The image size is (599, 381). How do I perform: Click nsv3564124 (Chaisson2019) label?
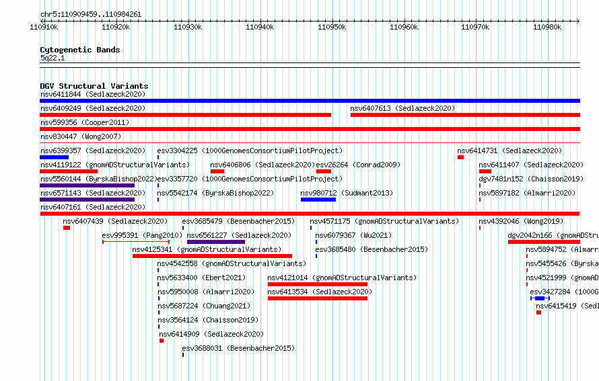point(208,320)
